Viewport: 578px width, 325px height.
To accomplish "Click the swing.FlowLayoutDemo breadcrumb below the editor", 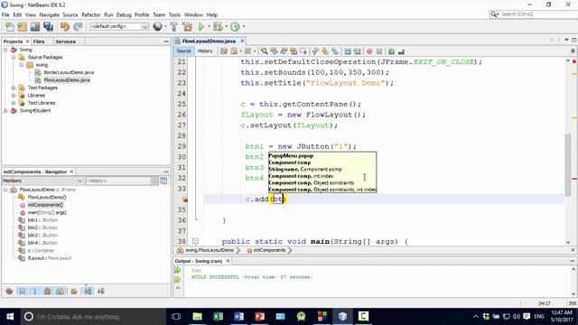I will [x=209, y=250].
